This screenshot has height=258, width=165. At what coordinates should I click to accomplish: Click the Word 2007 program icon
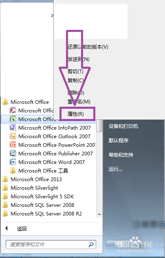(x=13, y=162)
